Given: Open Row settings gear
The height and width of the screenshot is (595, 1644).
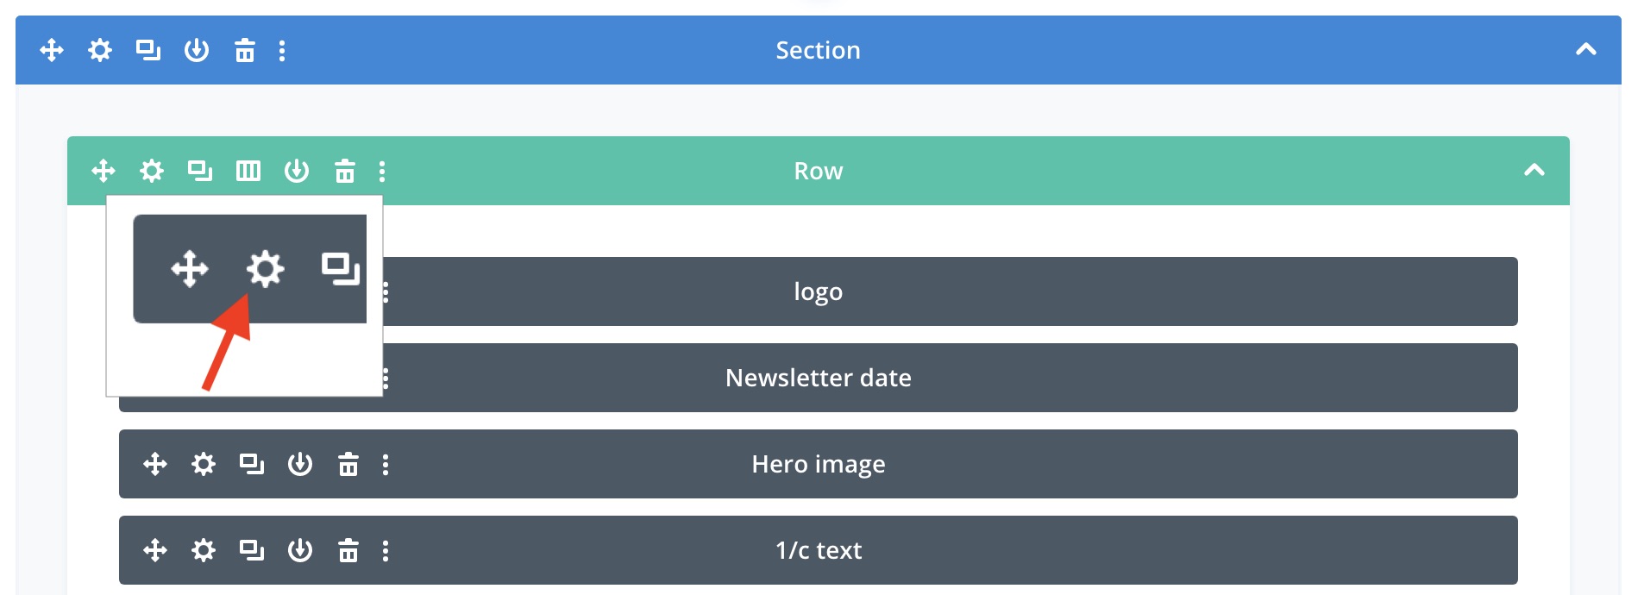Looking at the screenshot, I should click(152, 171).
